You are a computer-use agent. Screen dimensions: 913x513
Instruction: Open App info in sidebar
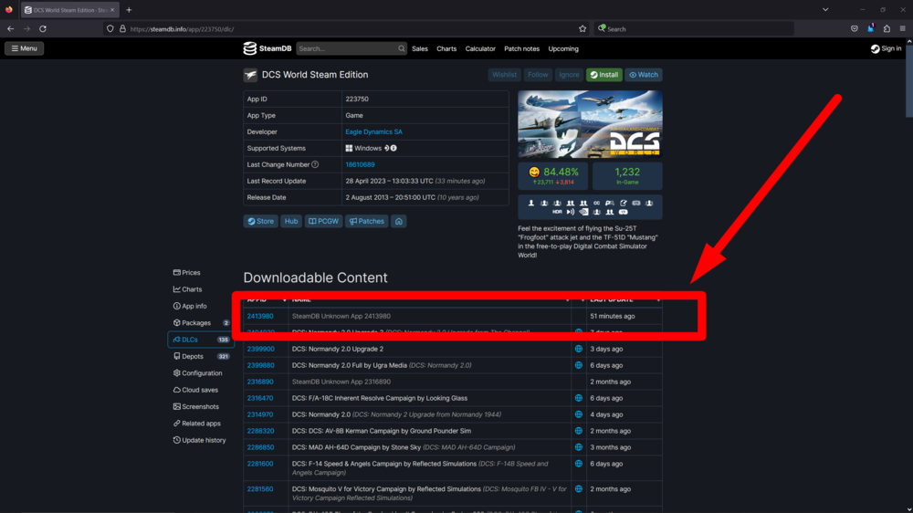[190, 307]
